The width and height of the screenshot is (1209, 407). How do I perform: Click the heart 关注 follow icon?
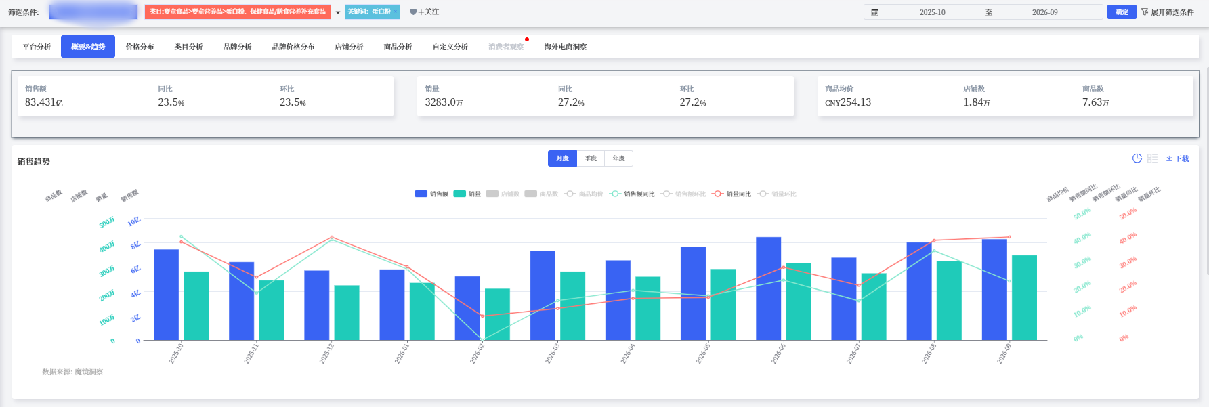tap(413, 12)
